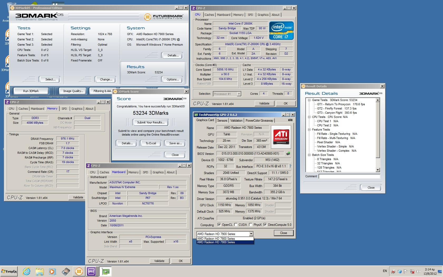Launch Windows Media Player from taskbar
The image size is (443, 277).
point(52,271)
